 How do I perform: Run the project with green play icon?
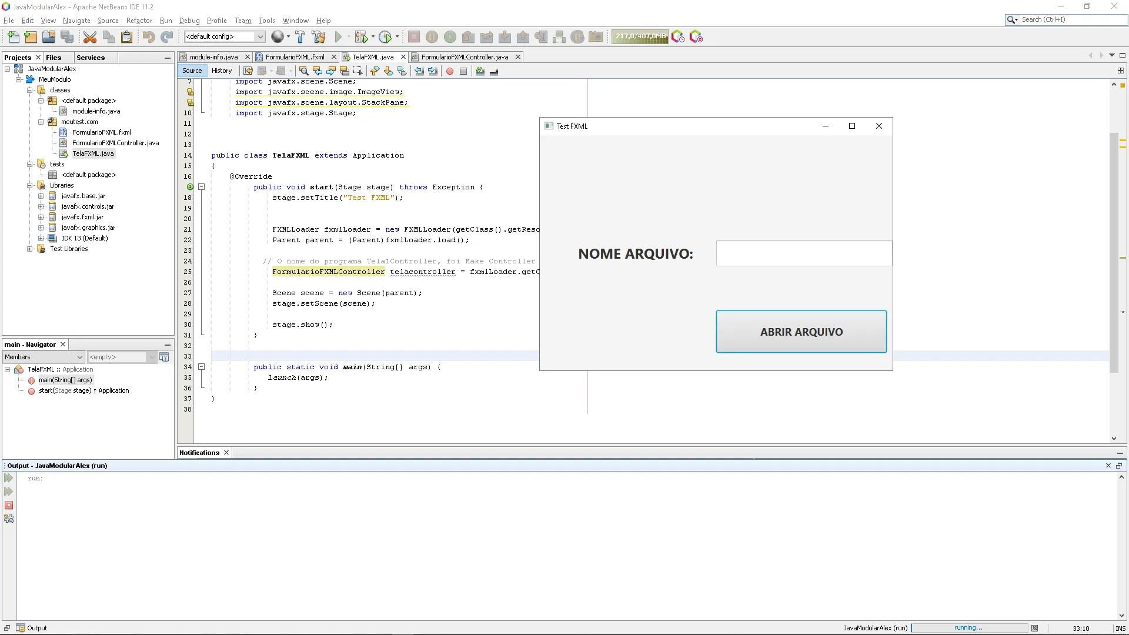pos(338,37)
